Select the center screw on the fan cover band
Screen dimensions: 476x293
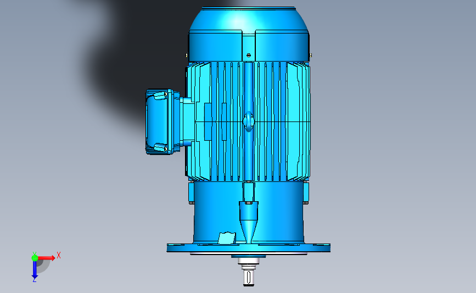coord(249,56)
